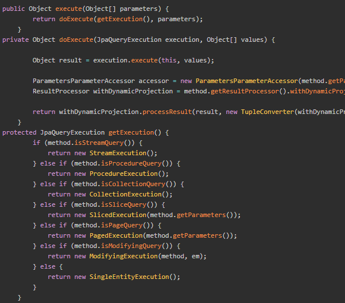The image size is (345, 303).
Task: Click the 'JpaQueryExecution execution' parameter
Action: click(148, 40)
